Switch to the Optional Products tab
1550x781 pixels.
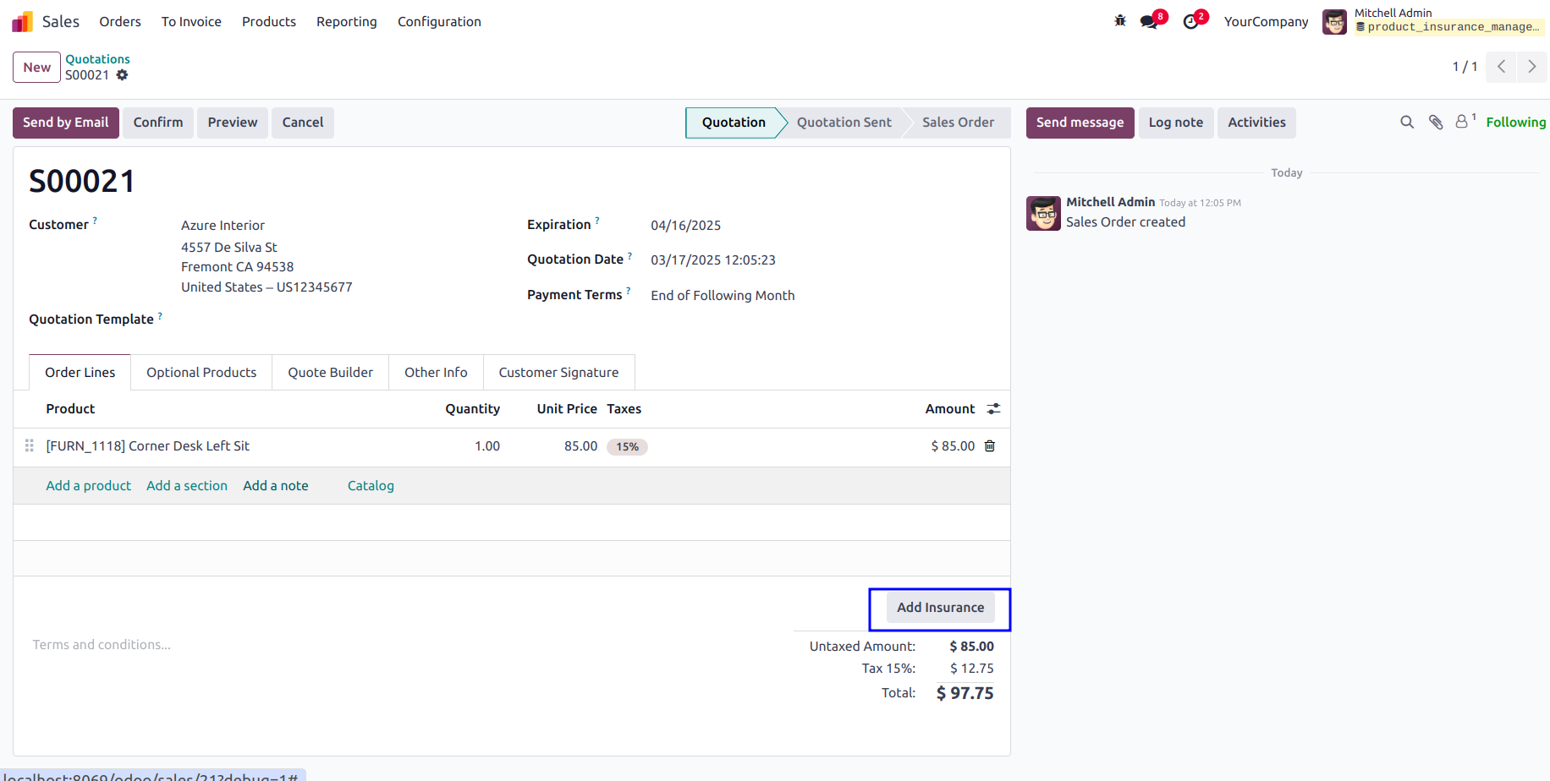pos(201,373)
